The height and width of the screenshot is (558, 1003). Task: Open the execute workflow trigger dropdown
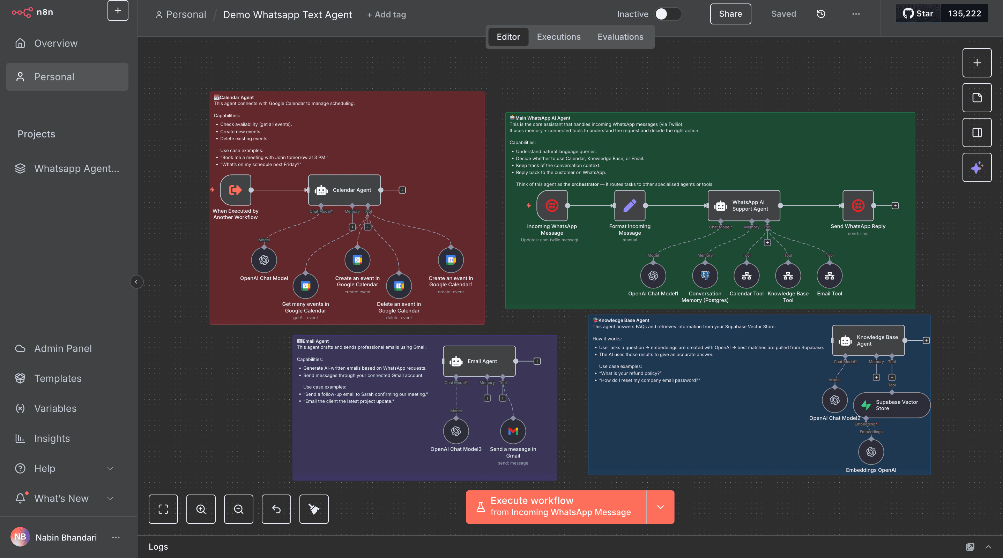[660, 507]
